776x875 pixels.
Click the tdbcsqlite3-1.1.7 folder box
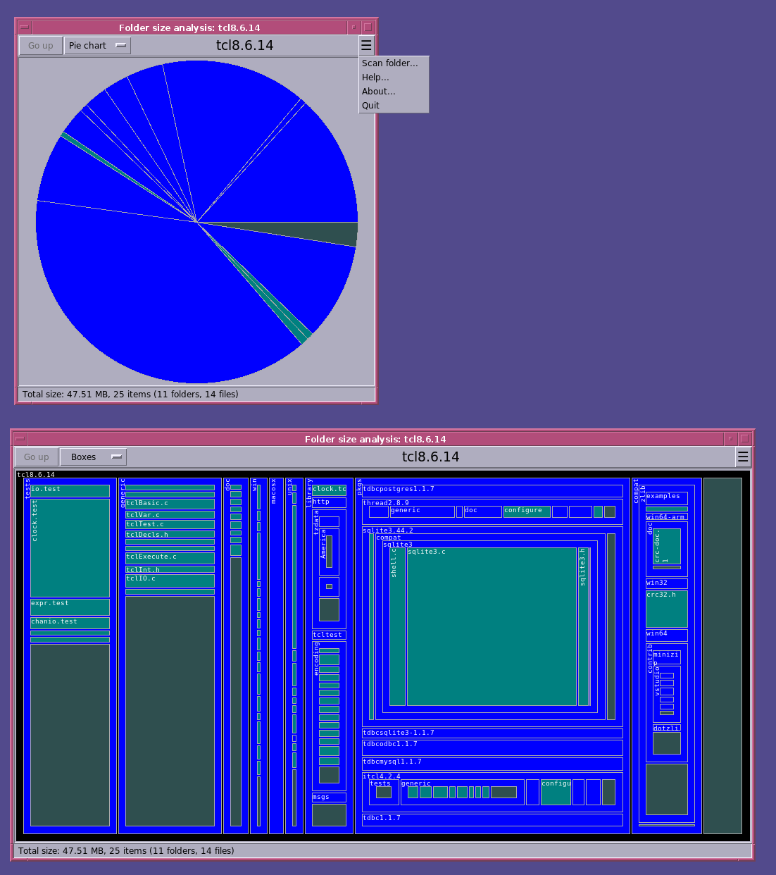(x=492, y=733)
